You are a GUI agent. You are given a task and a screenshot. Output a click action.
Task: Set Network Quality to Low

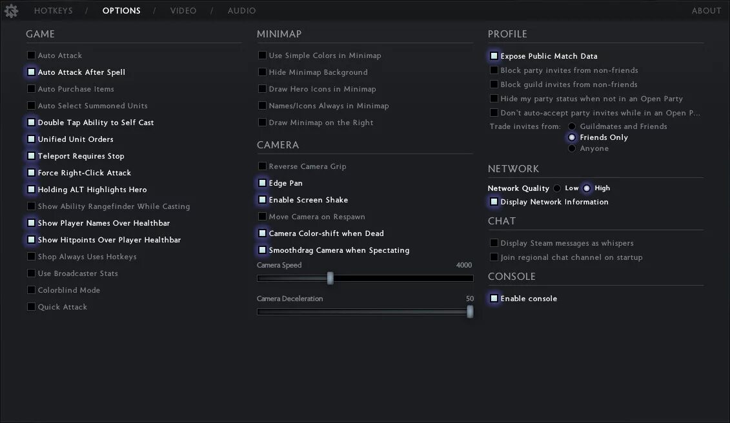click(x=557, y=188)
